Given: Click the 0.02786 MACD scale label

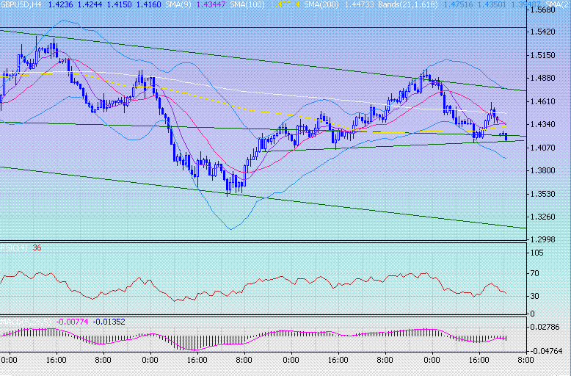Looking at the screenshot, I should (548, 325).
